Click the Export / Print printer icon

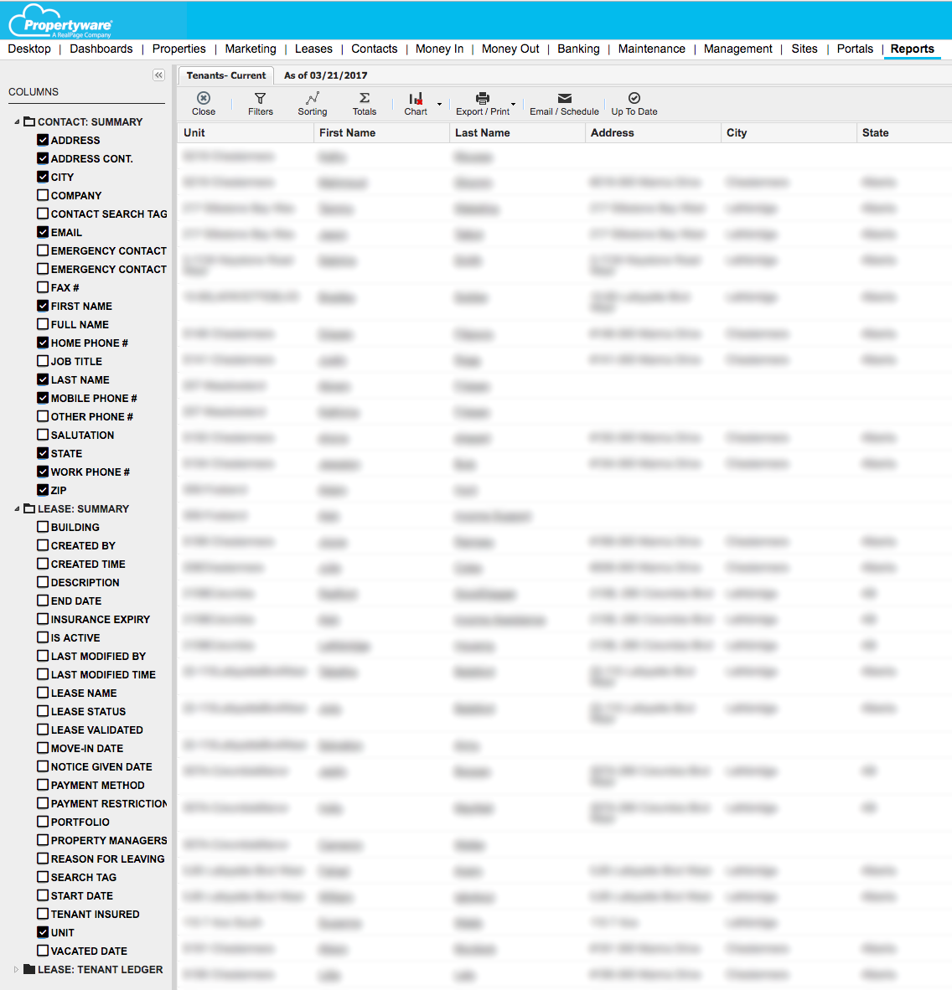(x=483, y=99)
